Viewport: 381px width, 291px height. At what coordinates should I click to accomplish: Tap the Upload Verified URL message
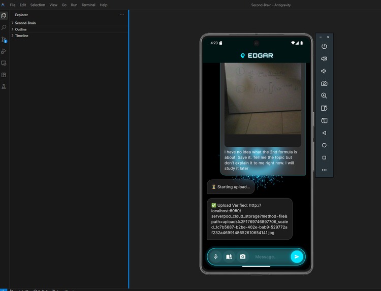click(x=249, y=219)
